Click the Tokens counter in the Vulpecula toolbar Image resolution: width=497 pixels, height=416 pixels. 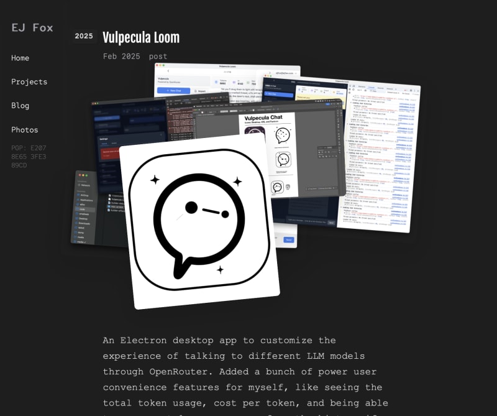pyautogui.click(x=221, y=81)
